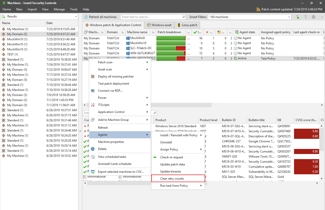Click the installed patches green check column header
This screenshot has height=210, width=325.
pyautogui.click(x=197, y=32)
